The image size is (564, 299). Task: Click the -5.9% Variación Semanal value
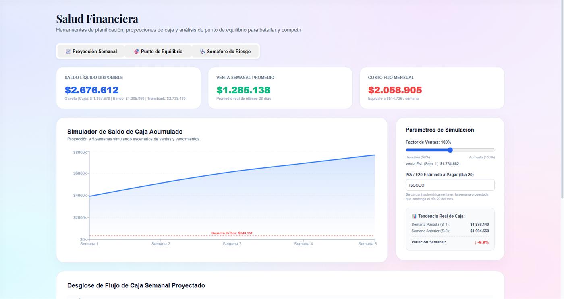coord(481,242)
